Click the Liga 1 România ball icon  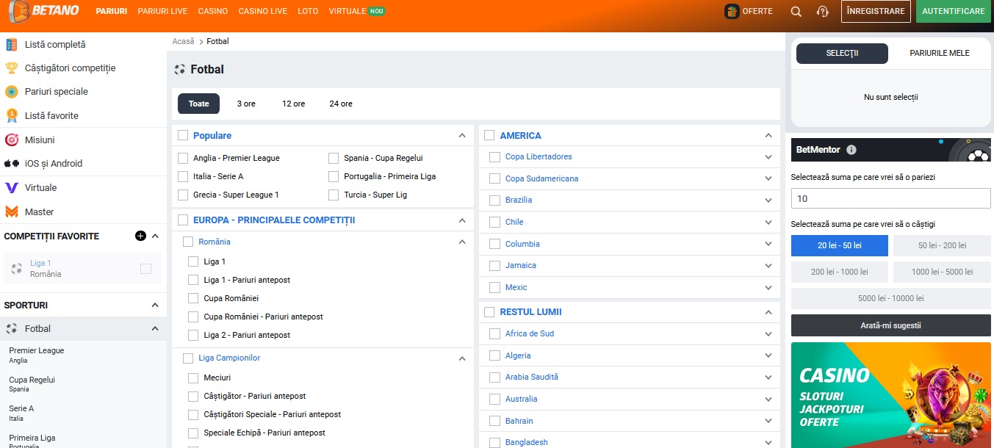17,269
